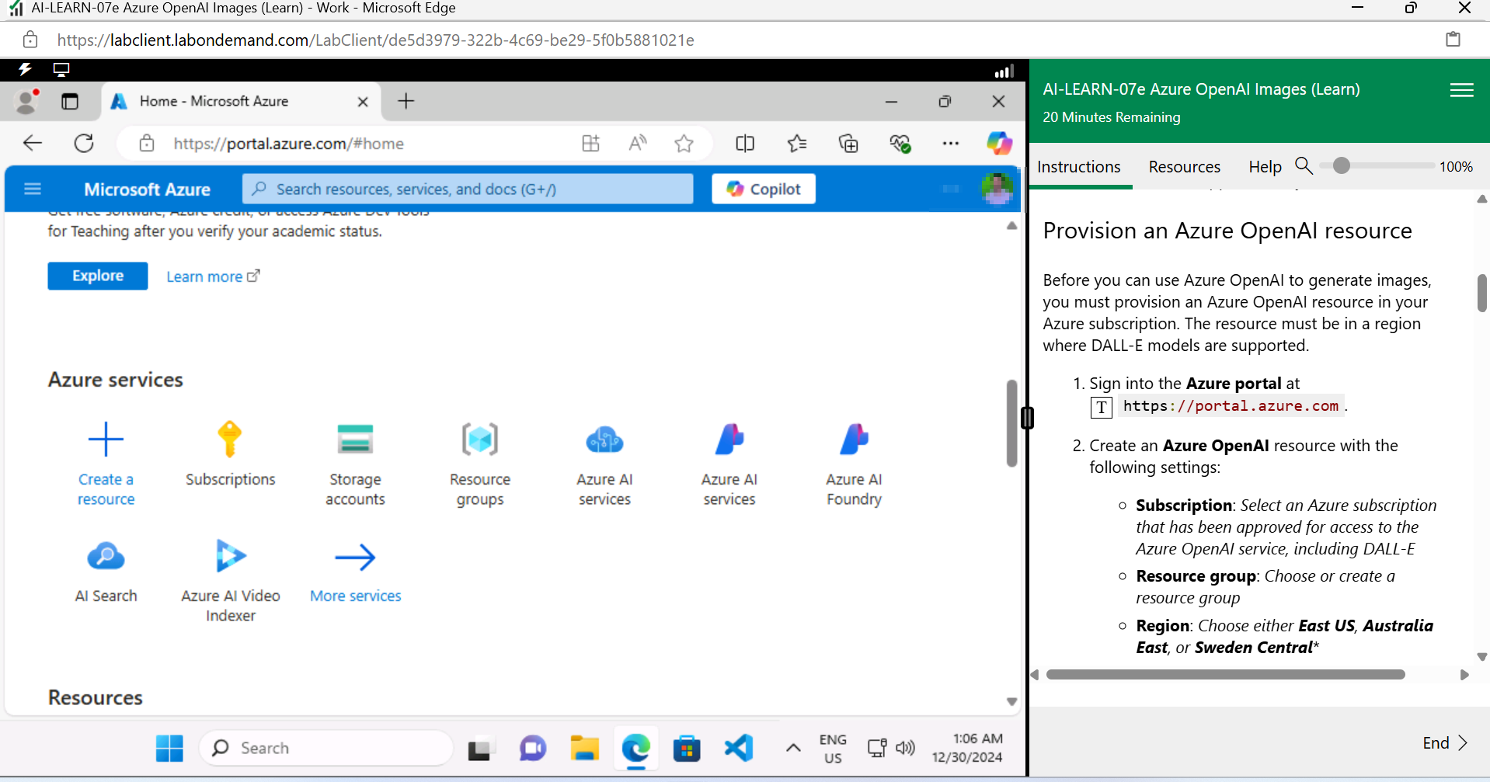The height and width of the screenshot is (782, 1490).
Task: Open the Help tab in lab panel
Action: [x=1264, y=166]
